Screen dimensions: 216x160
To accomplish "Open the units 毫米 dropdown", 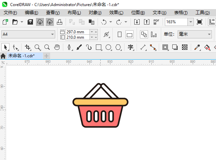I will tap(195, 34).
